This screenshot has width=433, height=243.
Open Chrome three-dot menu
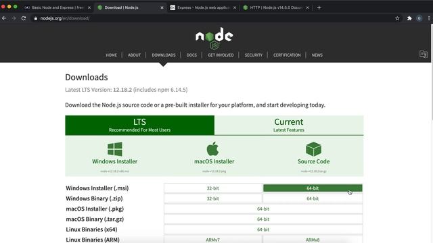coord(429,18)
